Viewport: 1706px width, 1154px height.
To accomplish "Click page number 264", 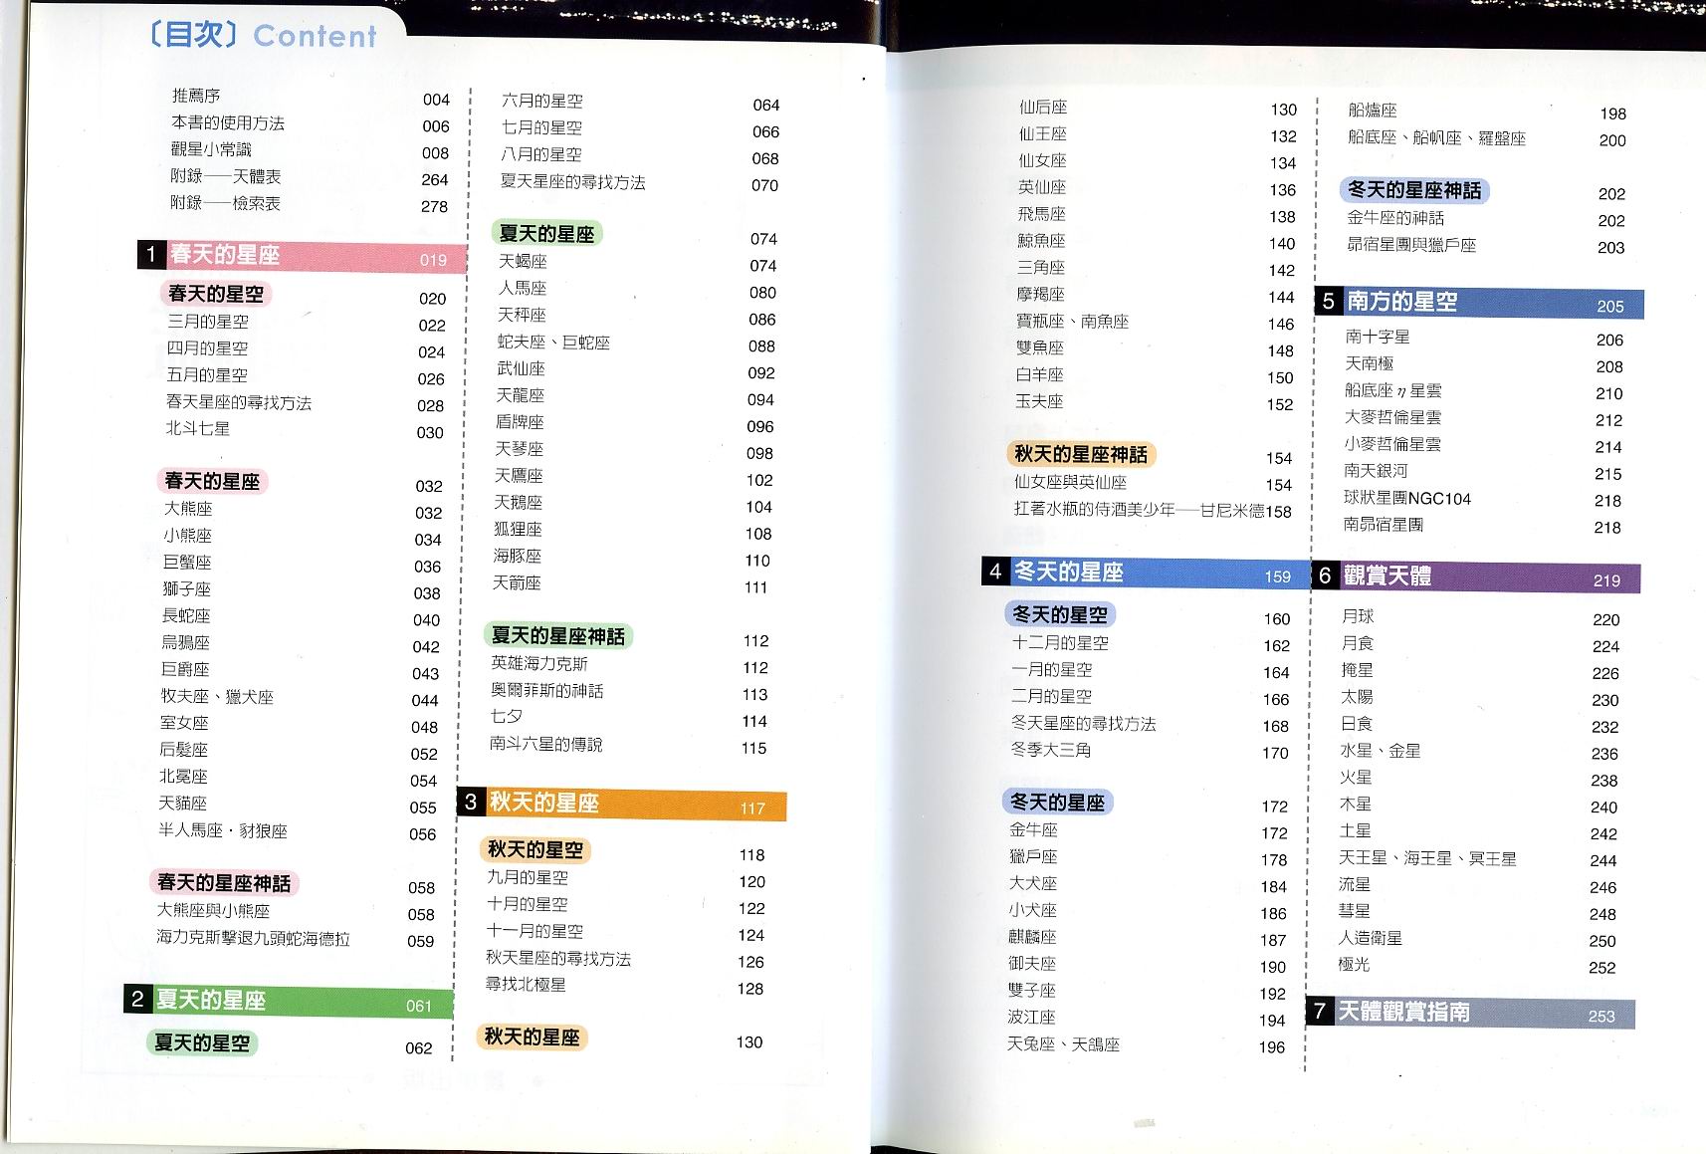I will tap(435, 180).
